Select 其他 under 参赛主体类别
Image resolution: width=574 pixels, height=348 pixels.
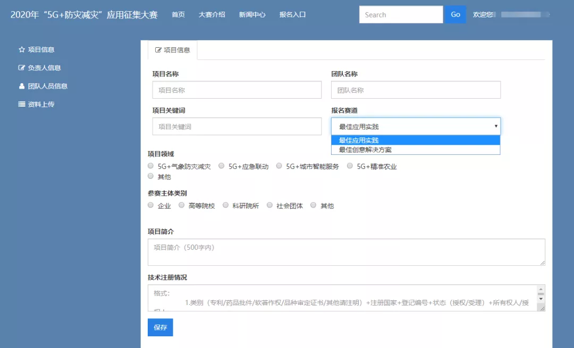[313, 205]
